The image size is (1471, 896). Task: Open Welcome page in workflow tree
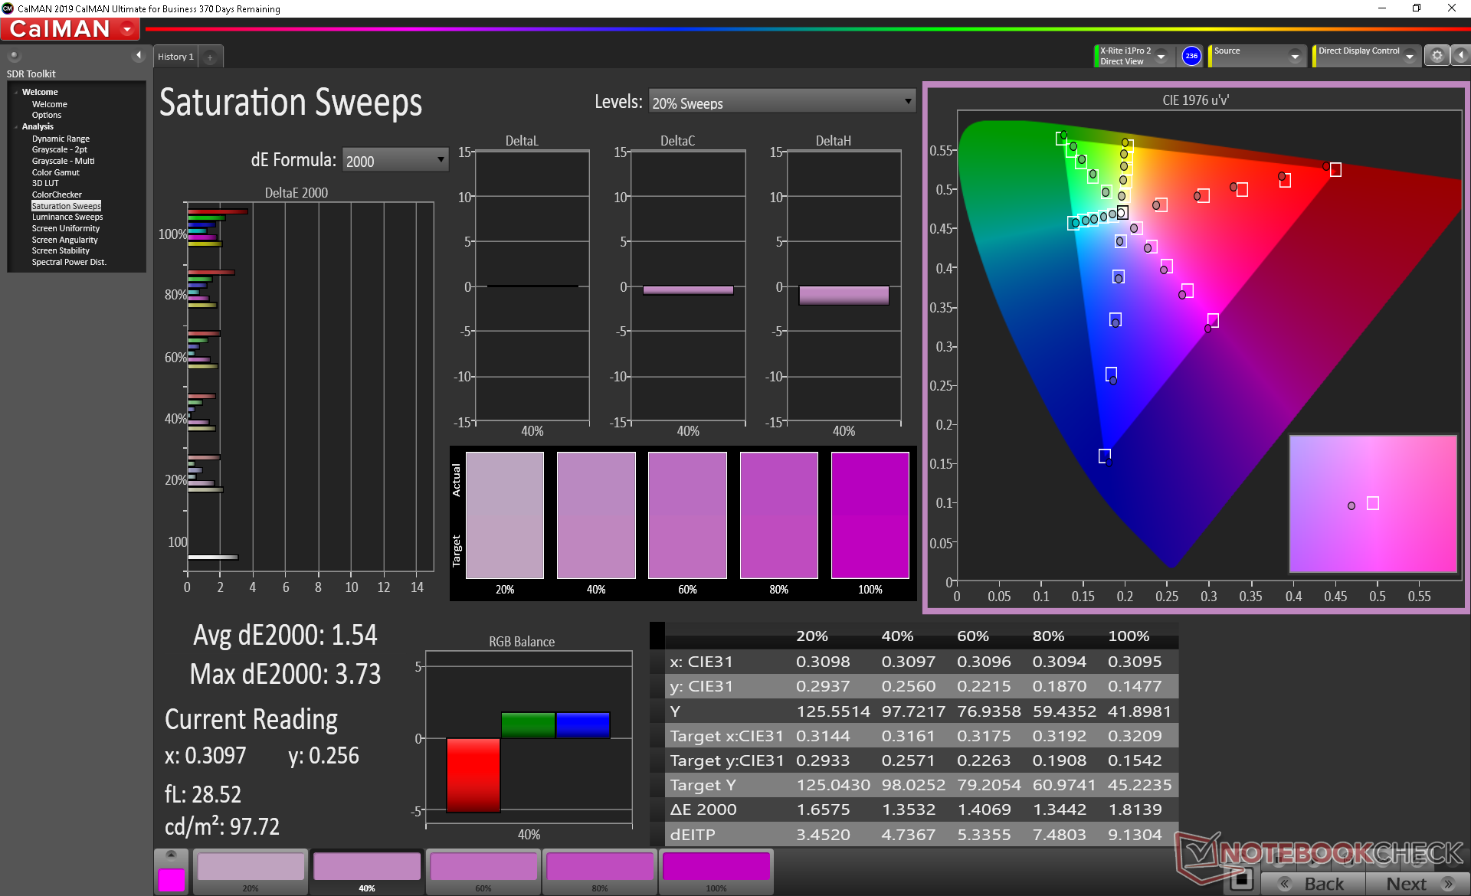(50, 104)
